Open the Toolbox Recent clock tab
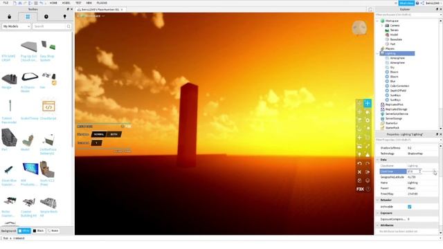 point(46,17)
